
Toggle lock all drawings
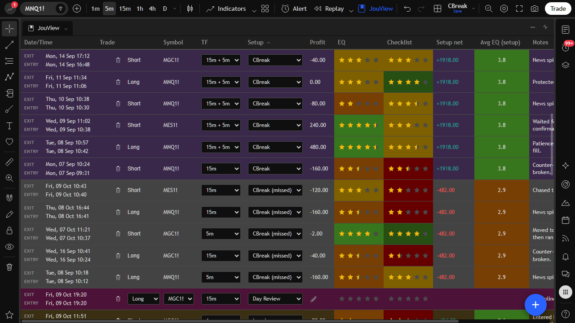[x=9, y=231]
